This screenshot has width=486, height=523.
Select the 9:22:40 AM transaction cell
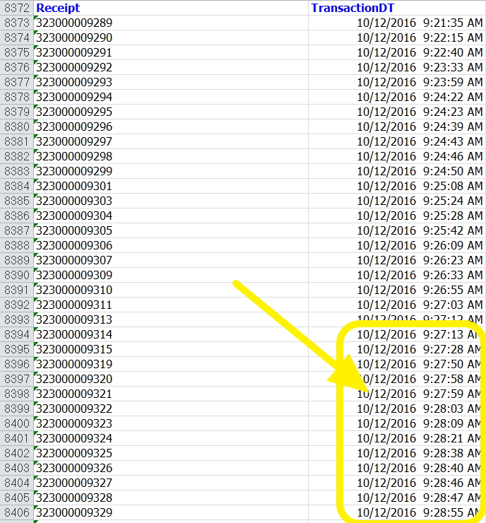point(397,52)
